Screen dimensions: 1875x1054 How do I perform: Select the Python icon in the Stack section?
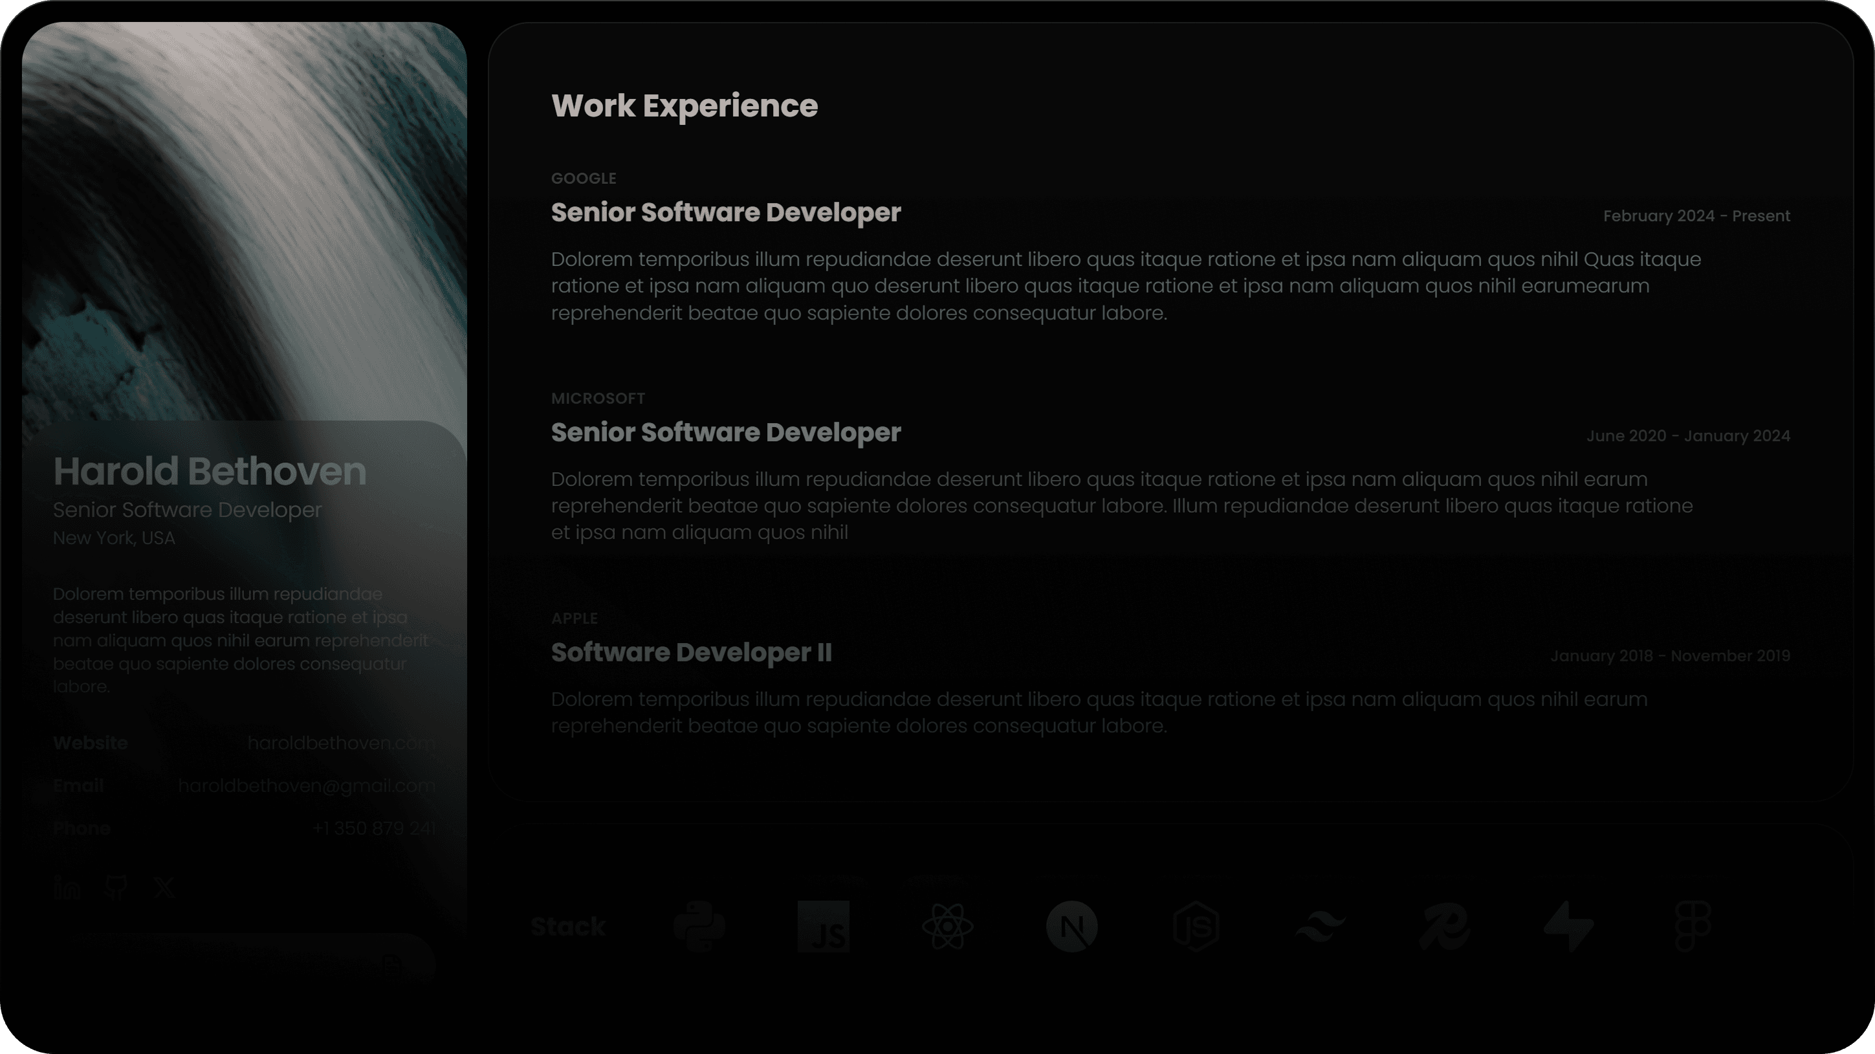(700, 926)
